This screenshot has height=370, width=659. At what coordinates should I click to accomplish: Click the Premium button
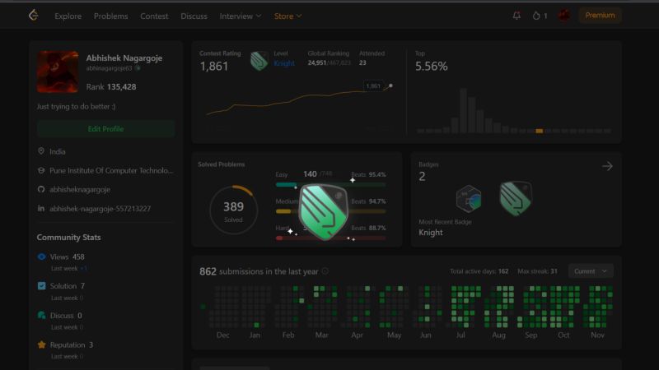[x=600, y=16]
